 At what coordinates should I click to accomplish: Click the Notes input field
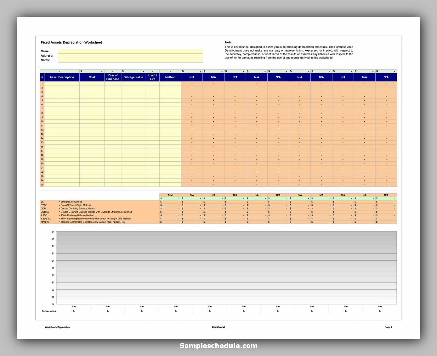(x=130, y=60)
